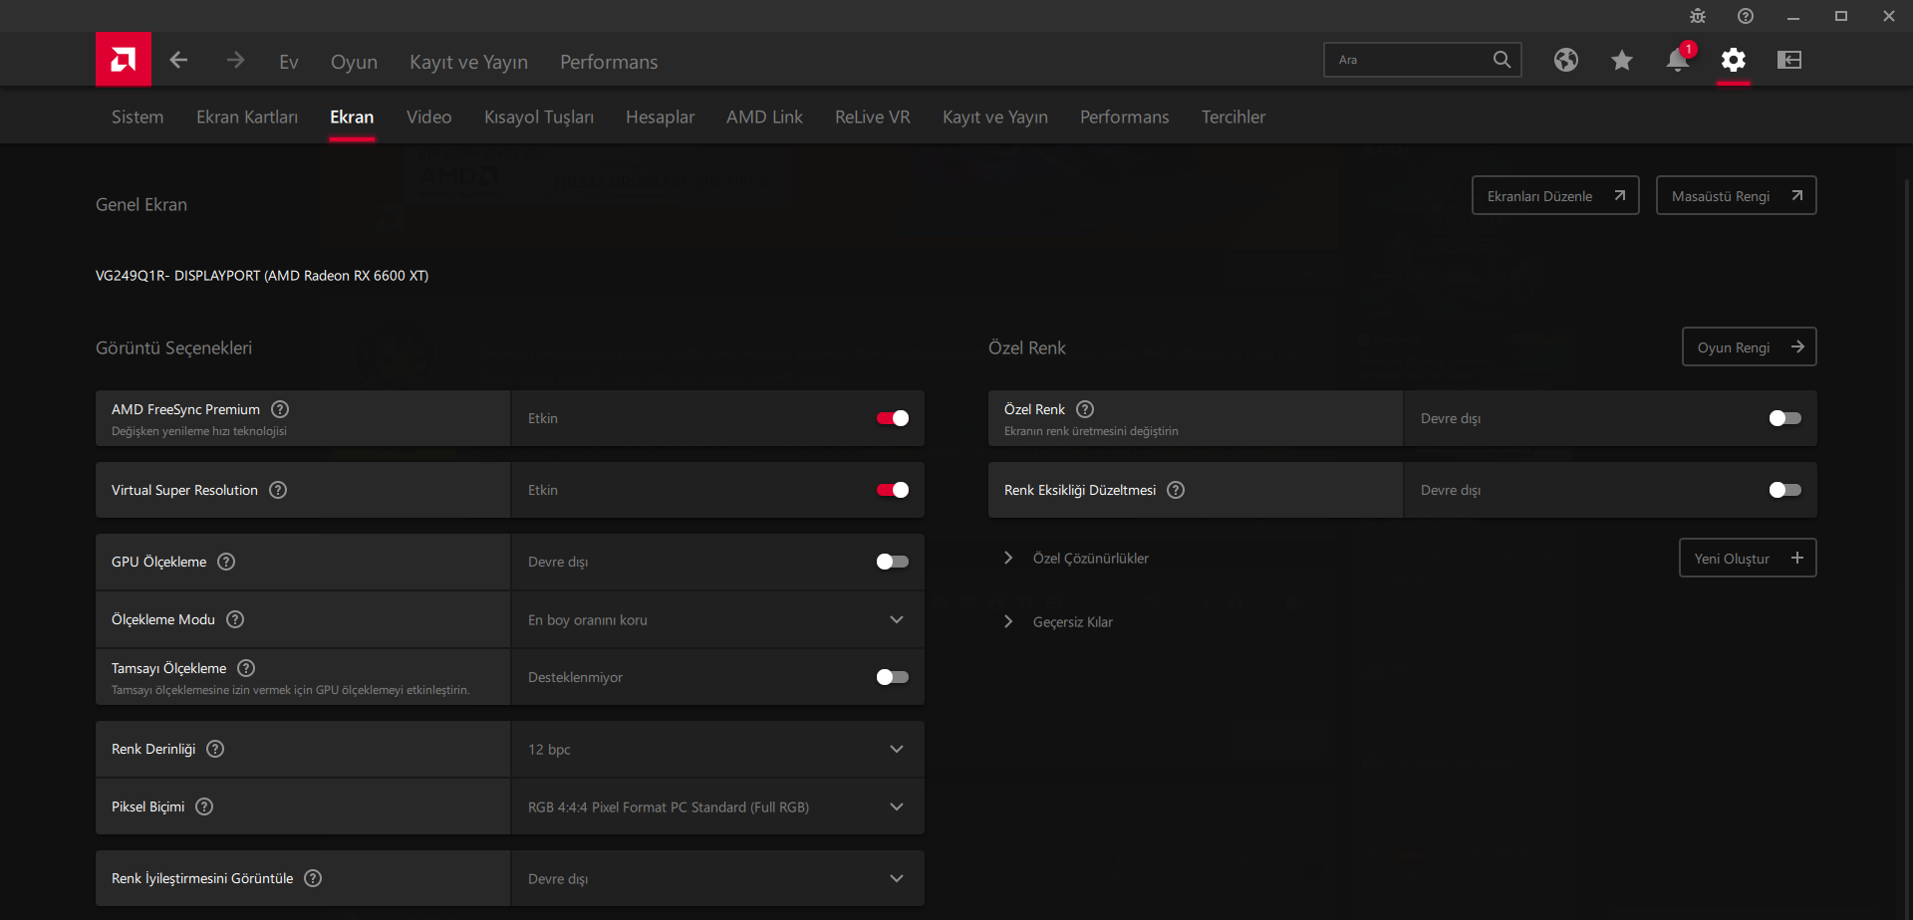This screenshot has width=1913, height=920.
Task: Click the AMD logo home icon
Action: point(124,60)
